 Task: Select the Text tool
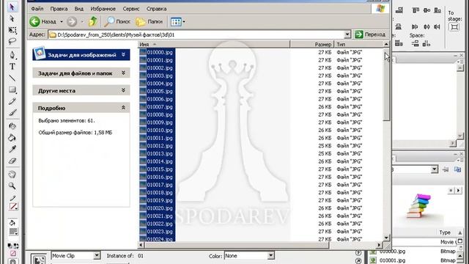click(x=12, y=67)
